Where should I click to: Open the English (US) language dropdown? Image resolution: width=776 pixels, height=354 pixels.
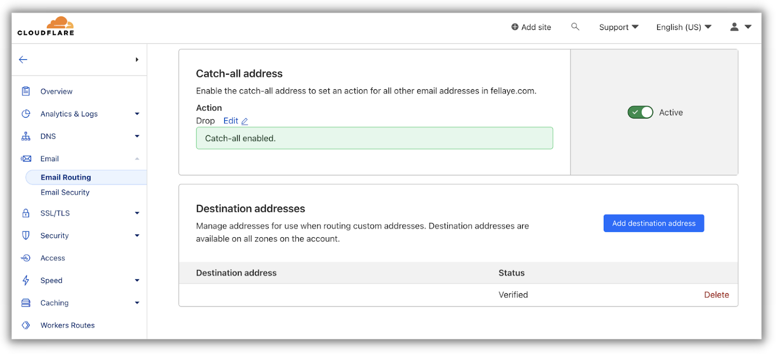[x=683, y=27]
